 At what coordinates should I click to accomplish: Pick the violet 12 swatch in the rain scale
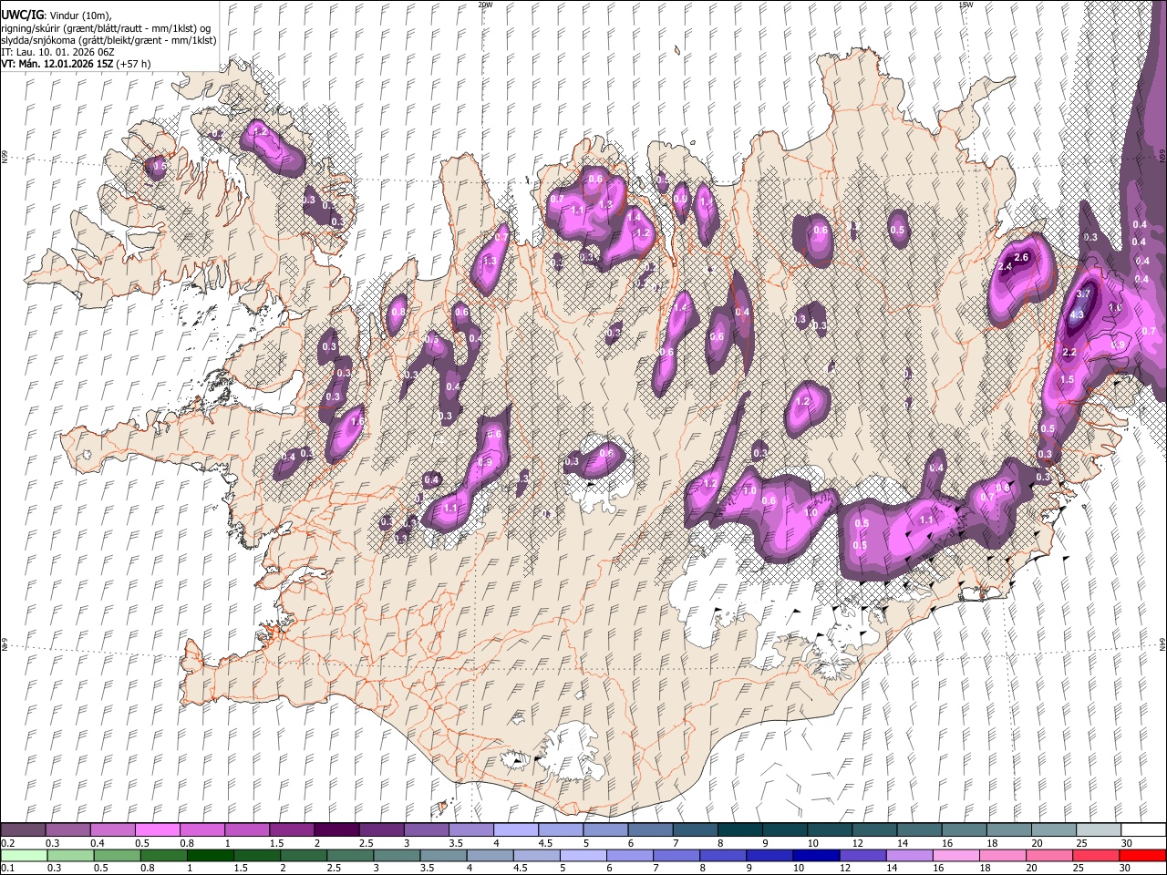pos(863,855)
